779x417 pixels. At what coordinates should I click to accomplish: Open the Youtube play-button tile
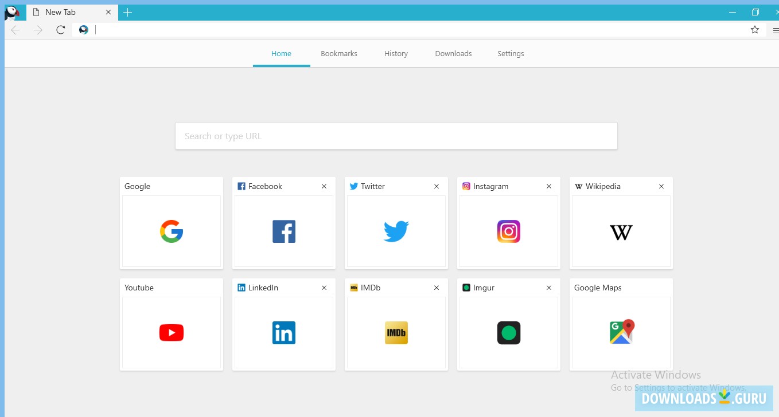tap(172, 333)
